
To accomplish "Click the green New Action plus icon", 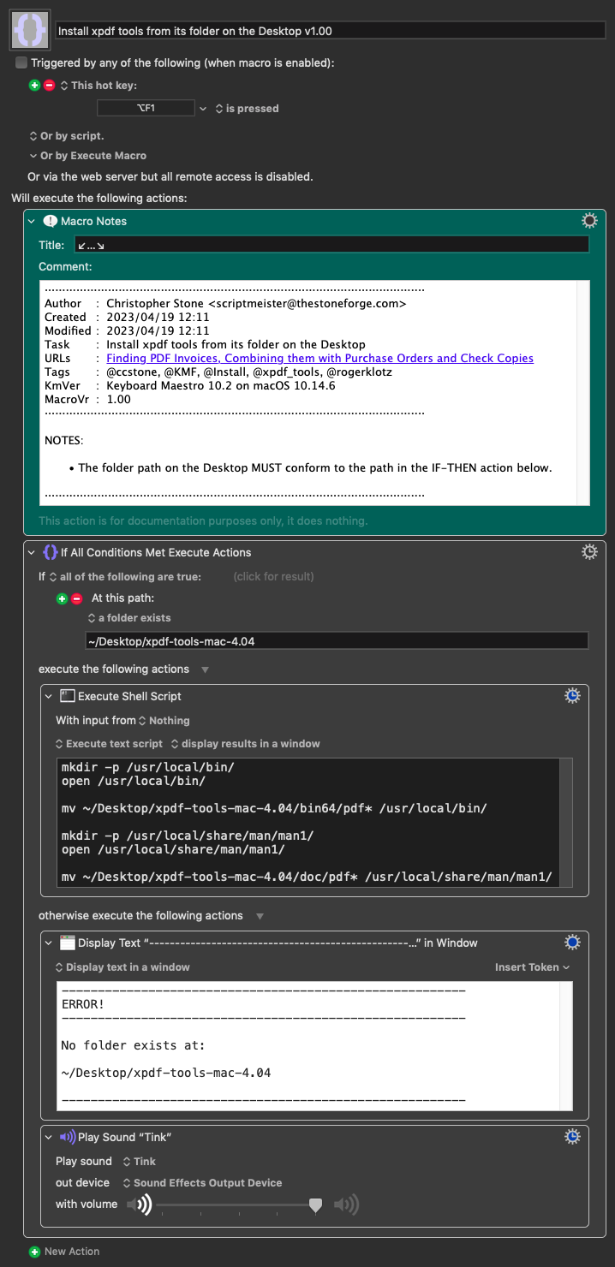I will point(34,1252).
